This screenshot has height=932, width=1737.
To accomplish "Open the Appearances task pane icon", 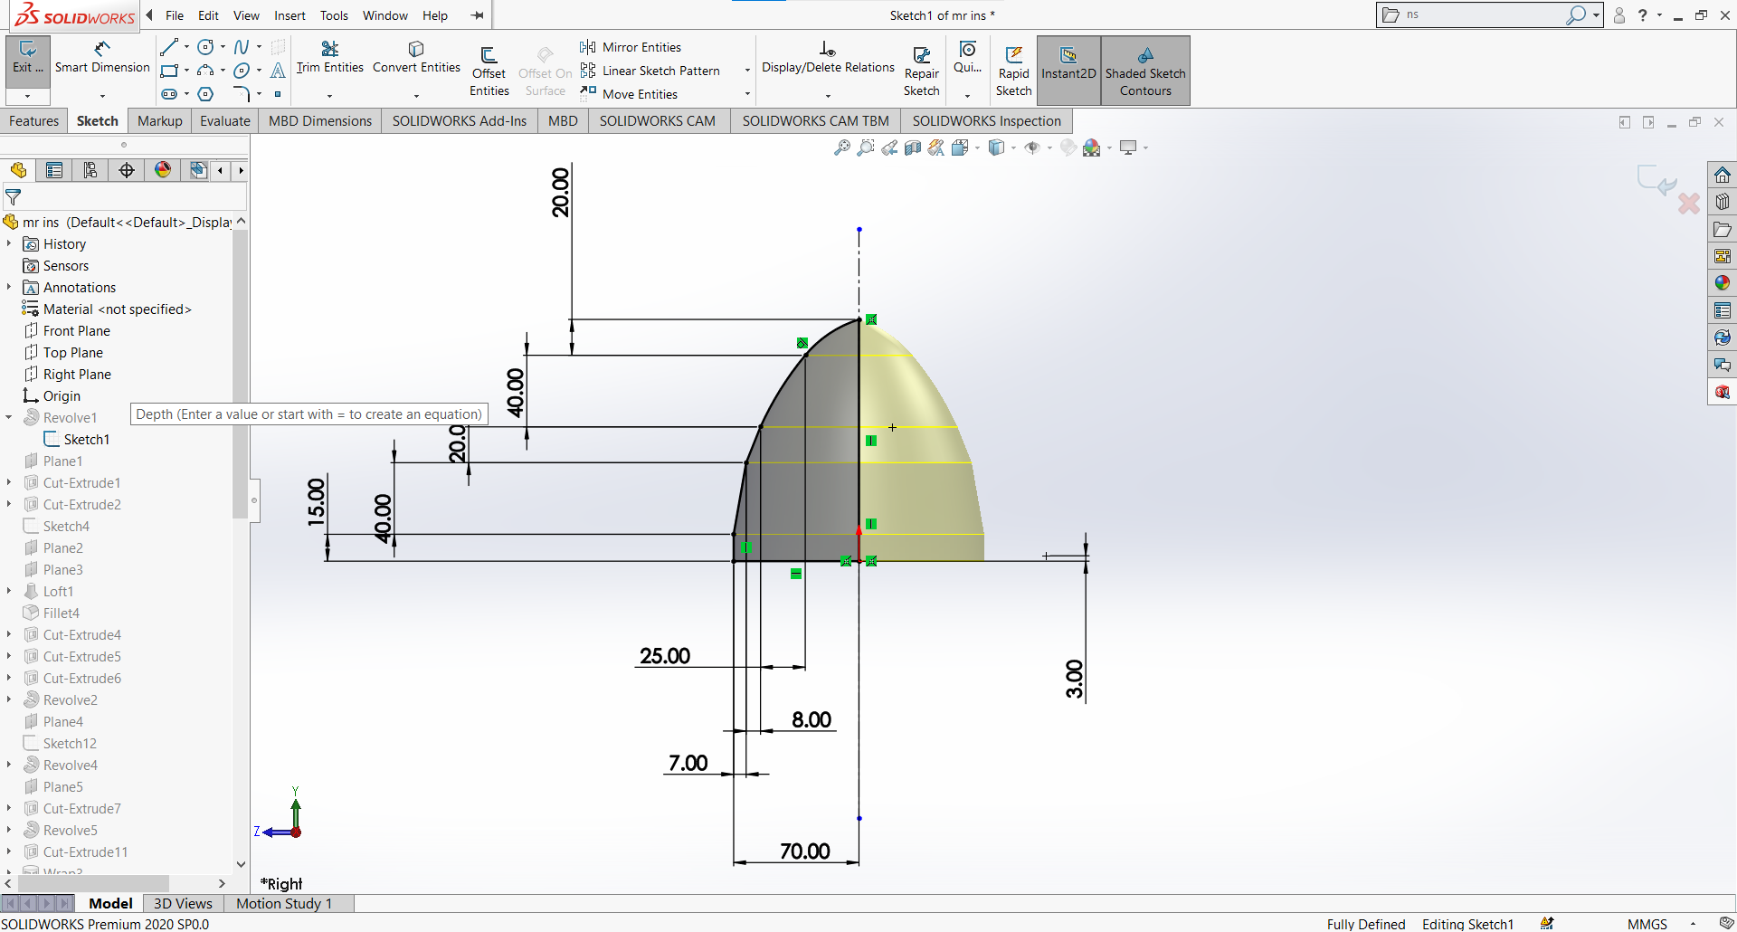I will [1723, 283].
